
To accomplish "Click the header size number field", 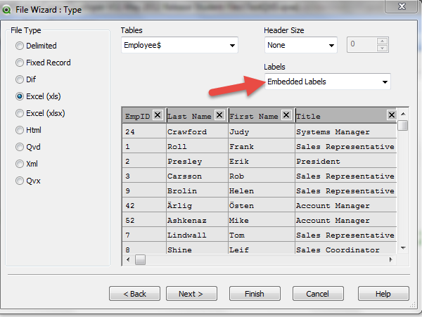I will [x=362, y=44].
